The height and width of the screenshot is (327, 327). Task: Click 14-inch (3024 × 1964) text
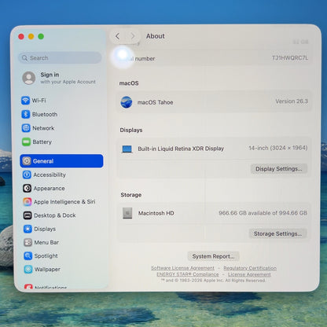point(278,148)
